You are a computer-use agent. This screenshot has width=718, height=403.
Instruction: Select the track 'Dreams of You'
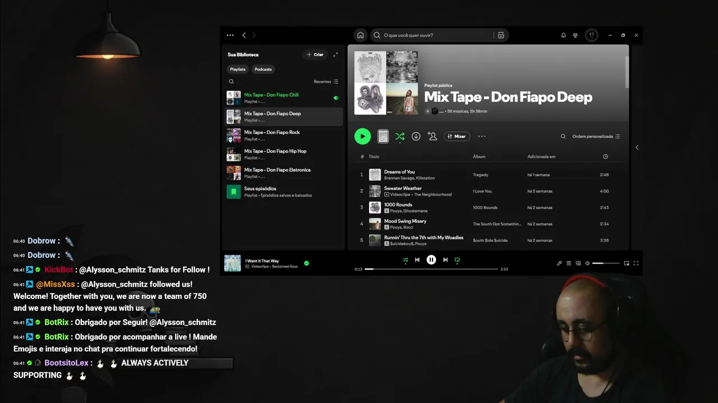(x=399, y=172)
